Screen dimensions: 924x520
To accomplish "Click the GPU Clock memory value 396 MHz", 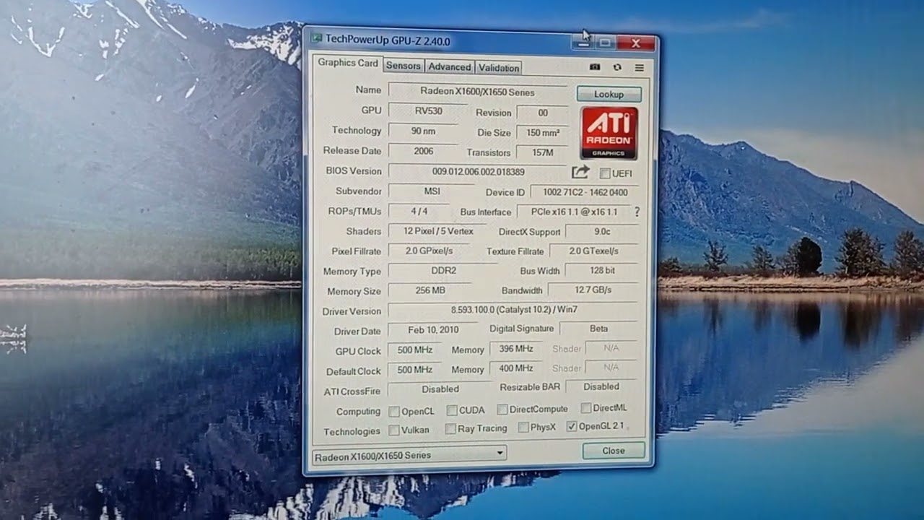I will click(516, 349).
